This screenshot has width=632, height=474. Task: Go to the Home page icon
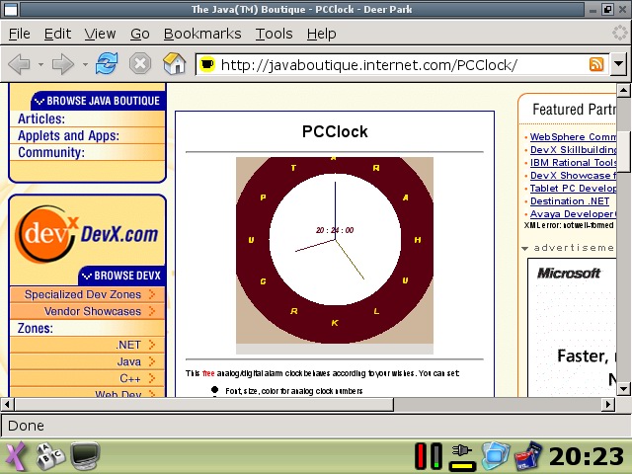[174, 65]
